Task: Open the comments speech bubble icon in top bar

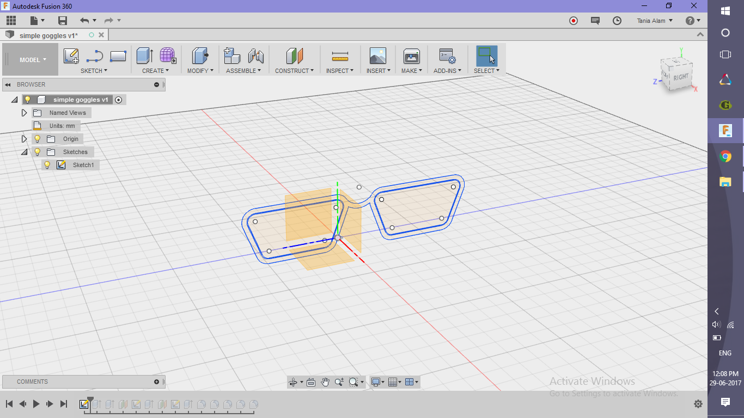Action: click(x=595, y=21)
